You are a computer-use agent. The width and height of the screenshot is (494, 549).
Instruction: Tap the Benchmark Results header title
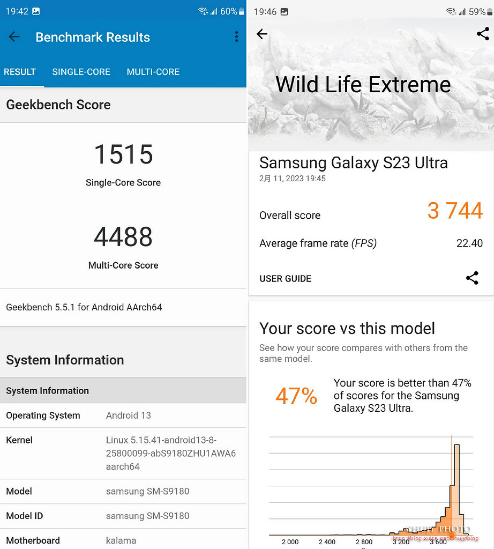93,37
